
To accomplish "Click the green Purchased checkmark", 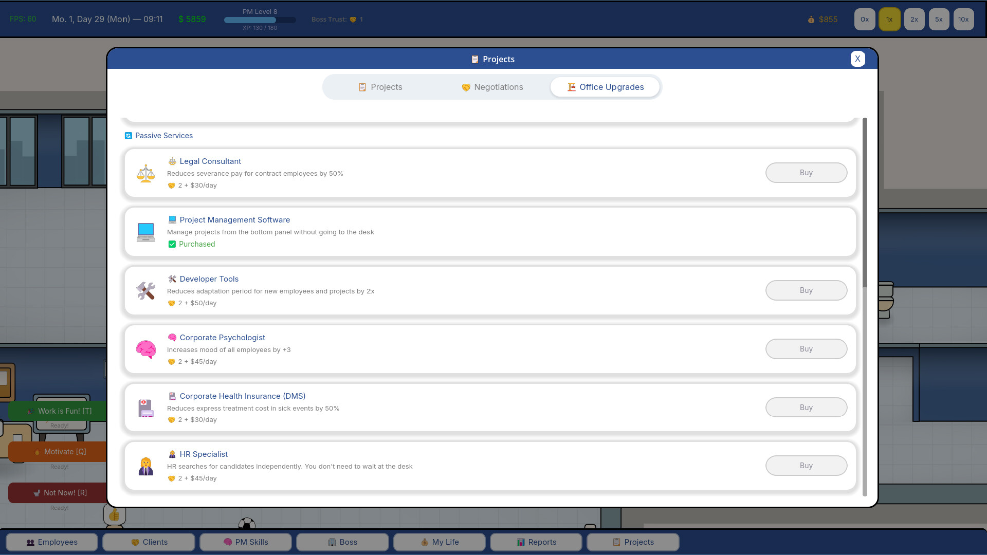I will (172, 244).
